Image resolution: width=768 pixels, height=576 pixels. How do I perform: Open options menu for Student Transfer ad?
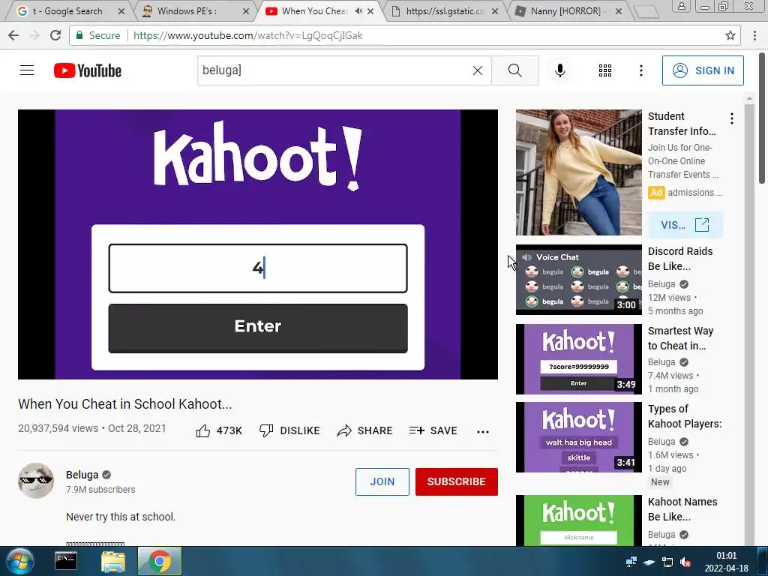(732, 118)
